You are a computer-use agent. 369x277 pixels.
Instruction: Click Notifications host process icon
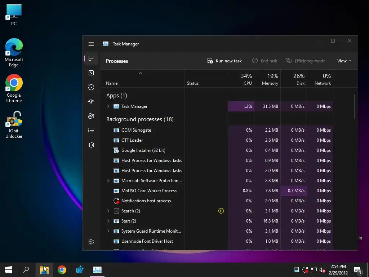pyautogui.click(x=116, y=201)
